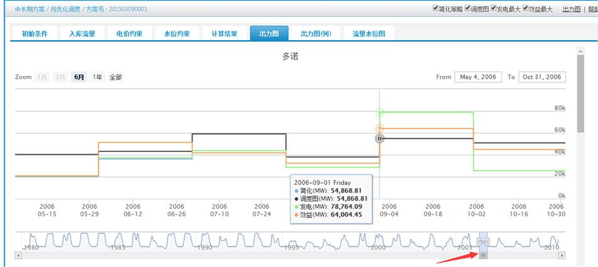Select the 1年 zoom range button

pos(97,77)
